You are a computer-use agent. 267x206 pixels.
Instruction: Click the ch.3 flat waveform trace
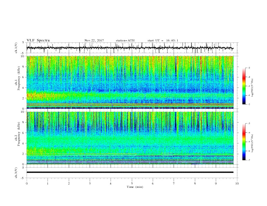130,172
